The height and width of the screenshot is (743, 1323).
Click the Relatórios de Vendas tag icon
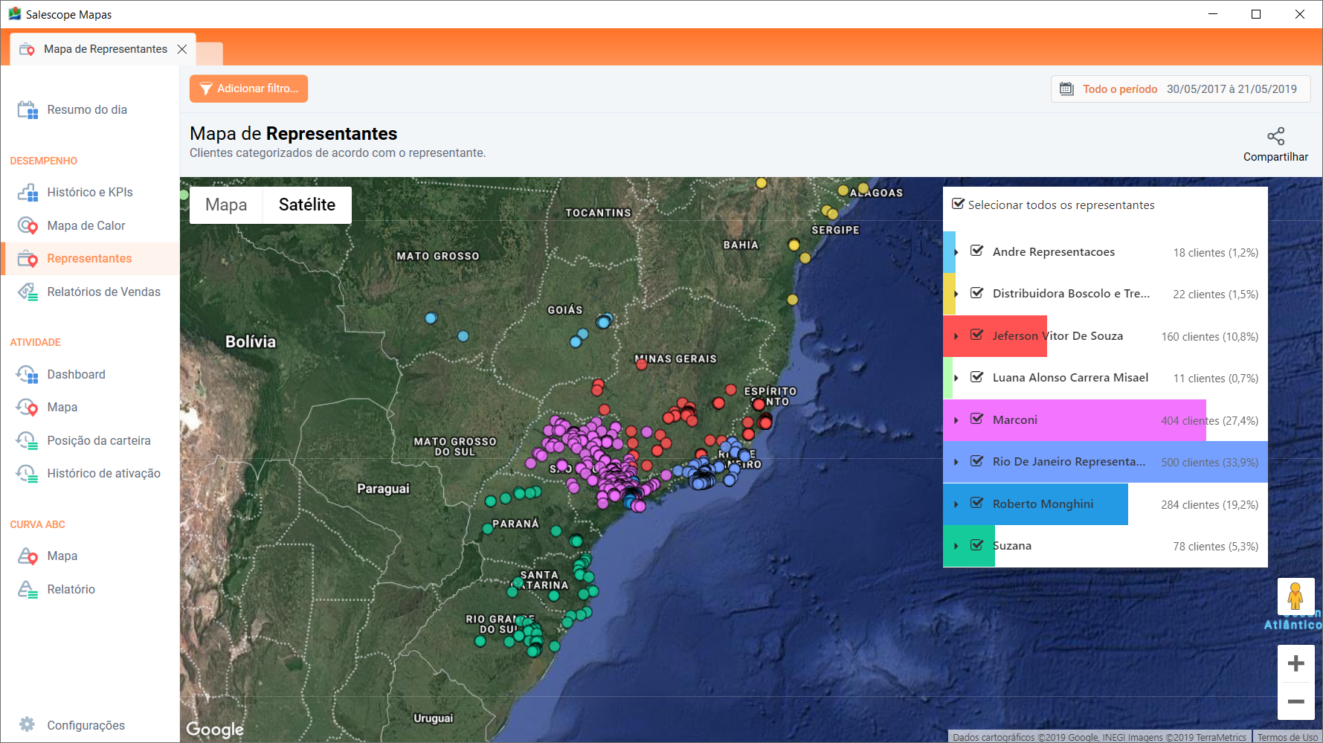[28, 292]
